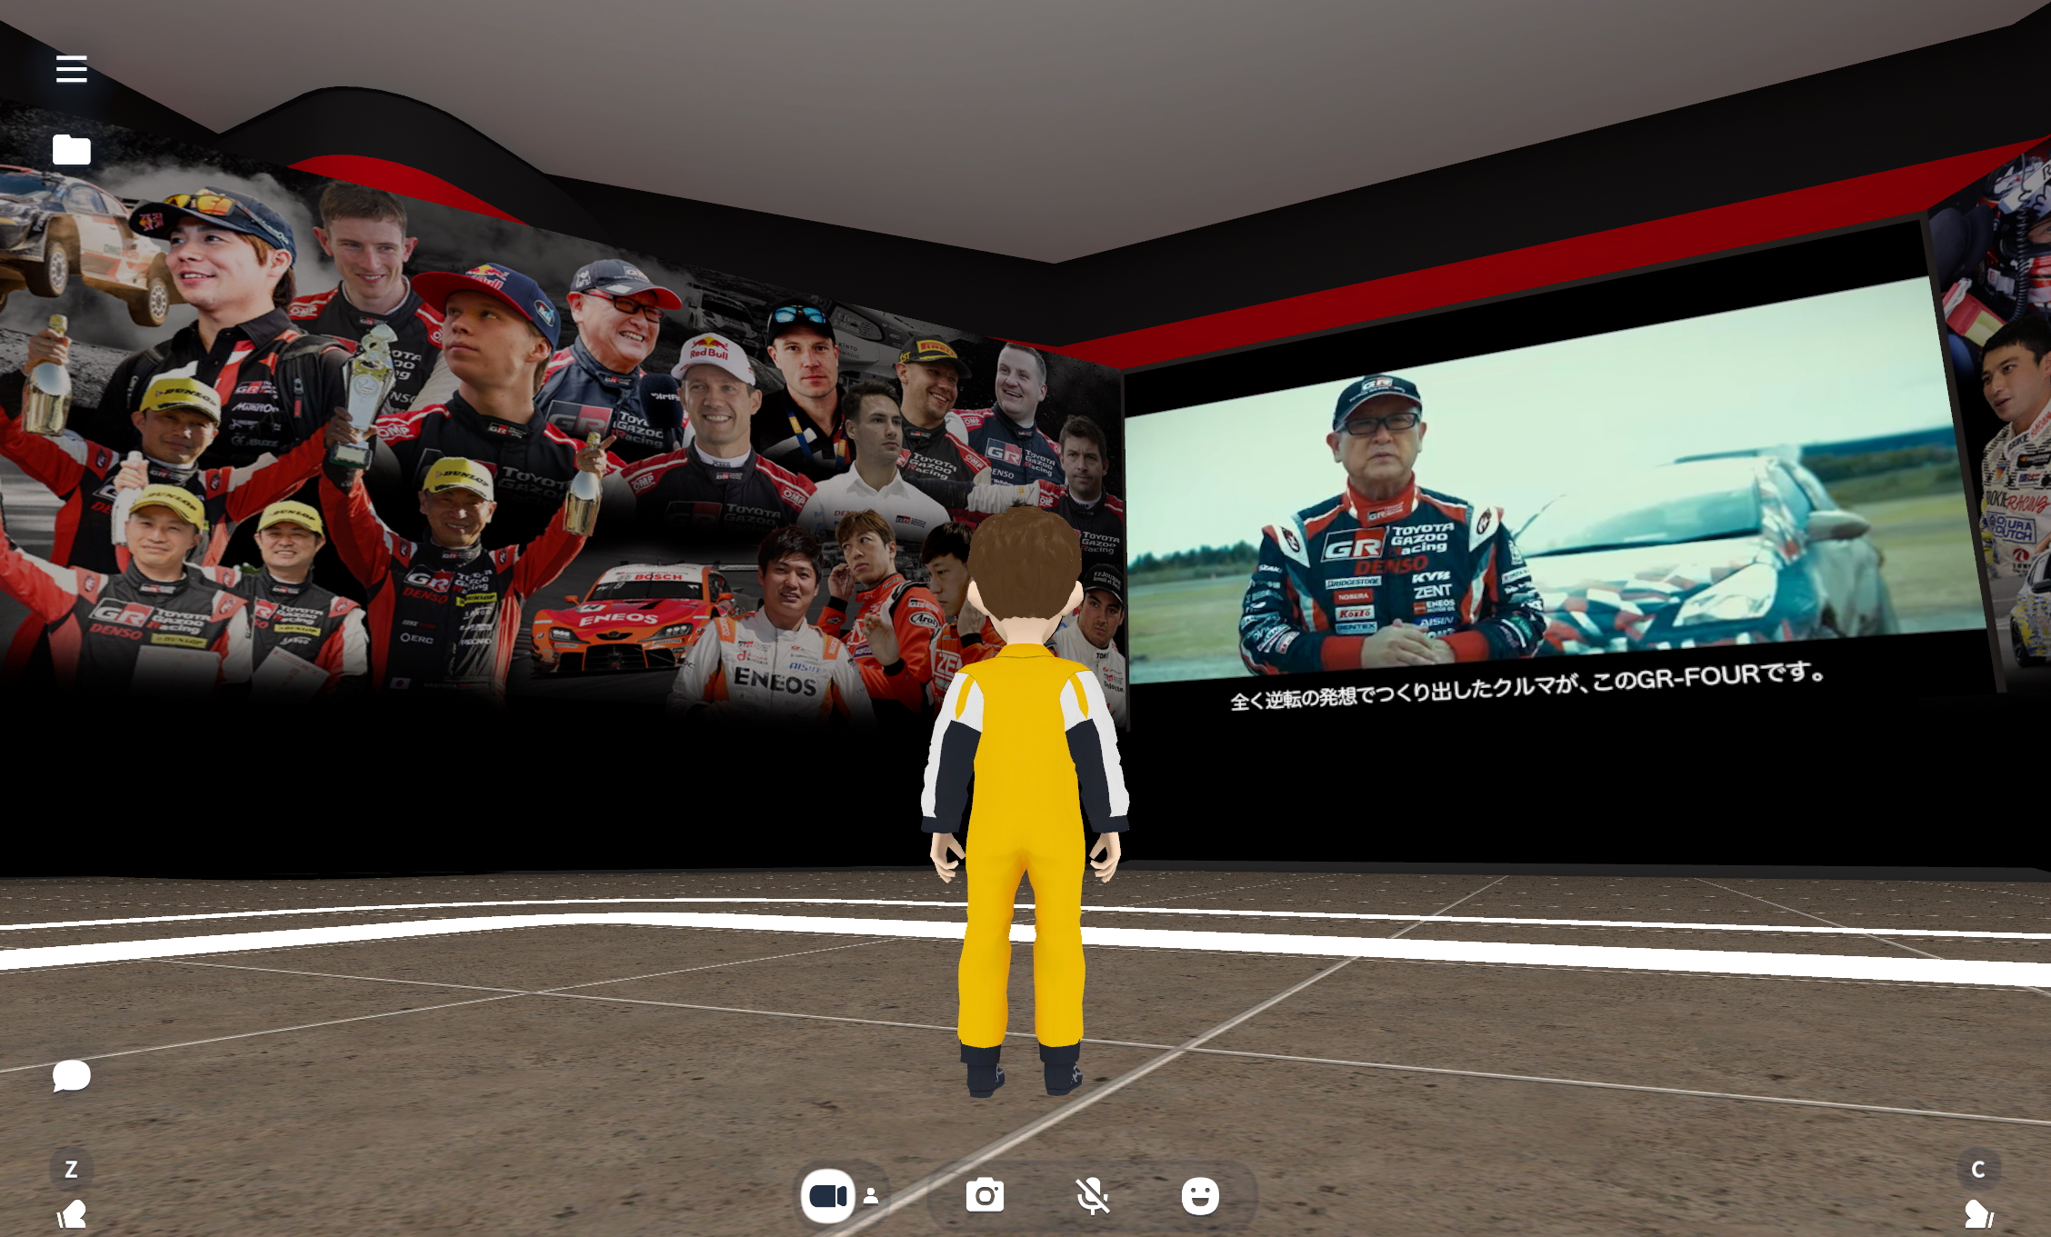The image size is (2051, 1237).
Task: Unmute the crossed-out microphone
Action: point(1092,1196)
